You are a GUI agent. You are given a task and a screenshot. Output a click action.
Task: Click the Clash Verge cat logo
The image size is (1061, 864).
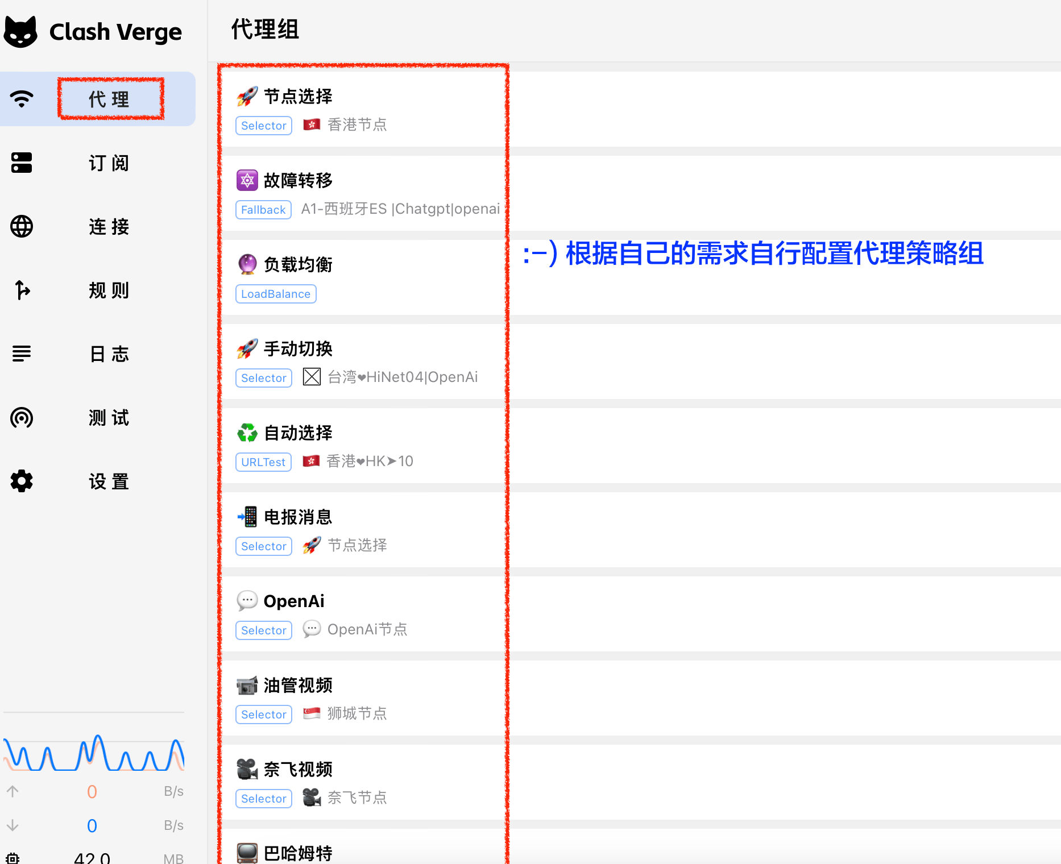pos(20,32)
